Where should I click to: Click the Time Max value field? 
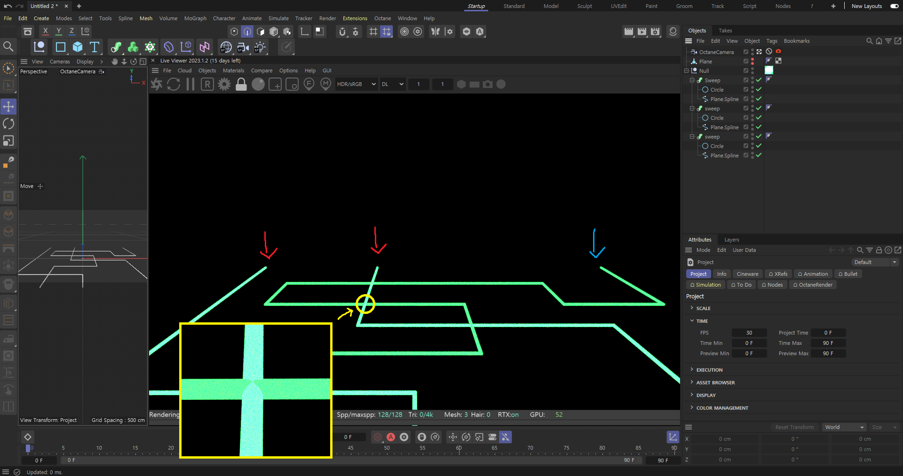(828, 343)
